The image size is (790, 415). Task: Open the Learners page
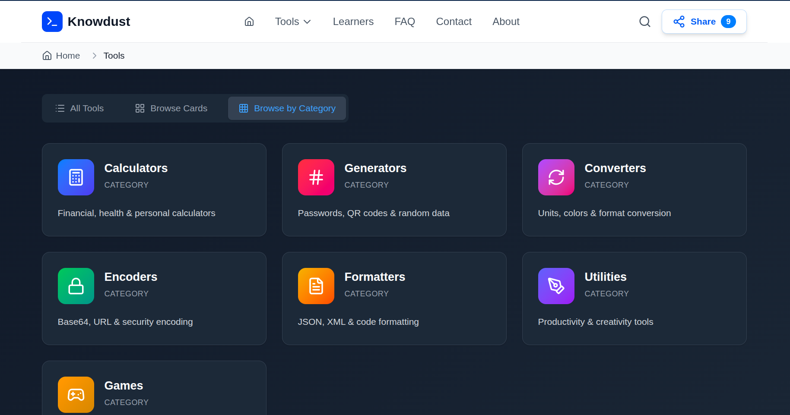click(353, 22)
